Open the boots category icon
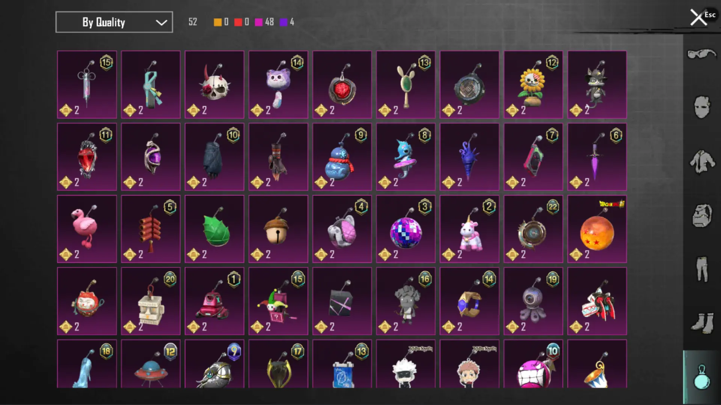This screenshot has height=405, width=721. [x=702, y=323]
